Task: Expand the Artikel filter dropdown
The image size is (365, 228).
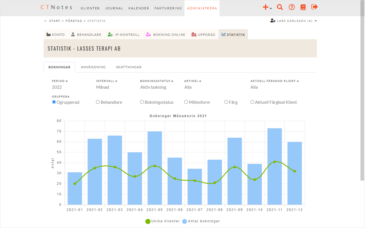Action: (x=193, y=81)
